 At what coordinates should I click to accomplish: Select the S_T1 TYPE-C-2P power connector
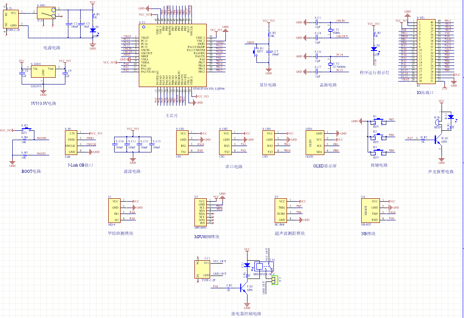click(11, 19)
